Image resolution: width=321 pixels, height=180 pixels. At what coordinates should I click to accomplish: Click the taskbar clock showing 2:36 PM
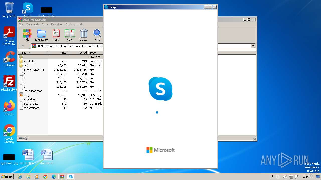(x=308, y=177)
